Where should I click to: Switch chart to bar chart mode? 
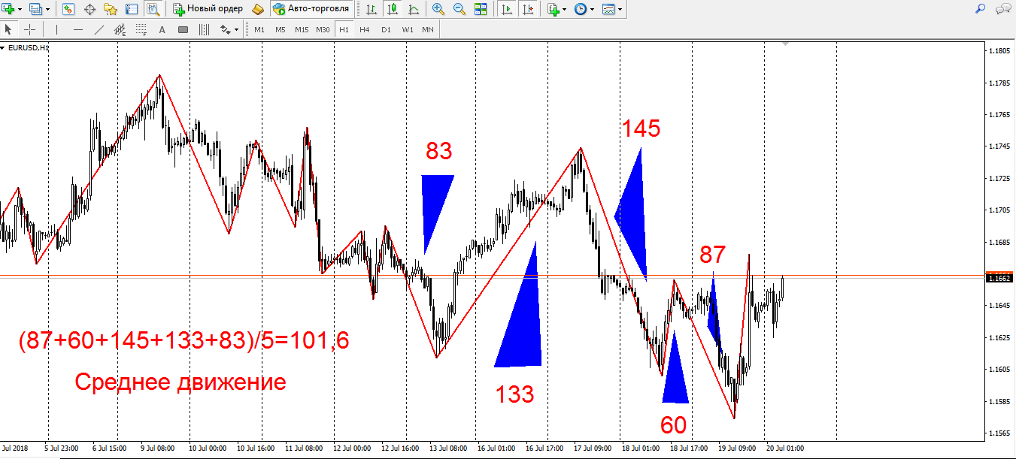[372, 9]
